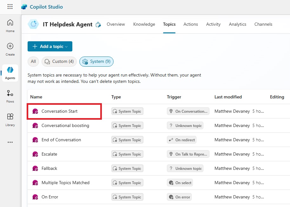Go to Home in the sidebar

(x=10, y=26)
